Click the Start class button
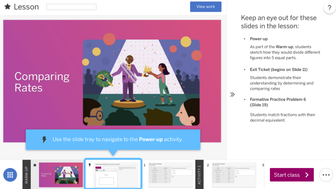Viewport: 336px width, 189px height. (x=292, y=175)
